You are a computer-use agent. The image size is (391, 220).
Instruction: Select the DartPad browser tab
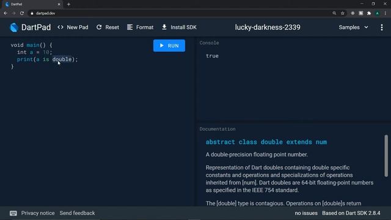(x=32, y=4)
